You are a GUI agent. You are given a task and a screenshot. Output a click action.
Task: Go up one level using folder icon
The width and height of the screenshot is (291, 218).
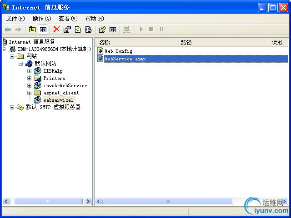[x=32, y=30]
